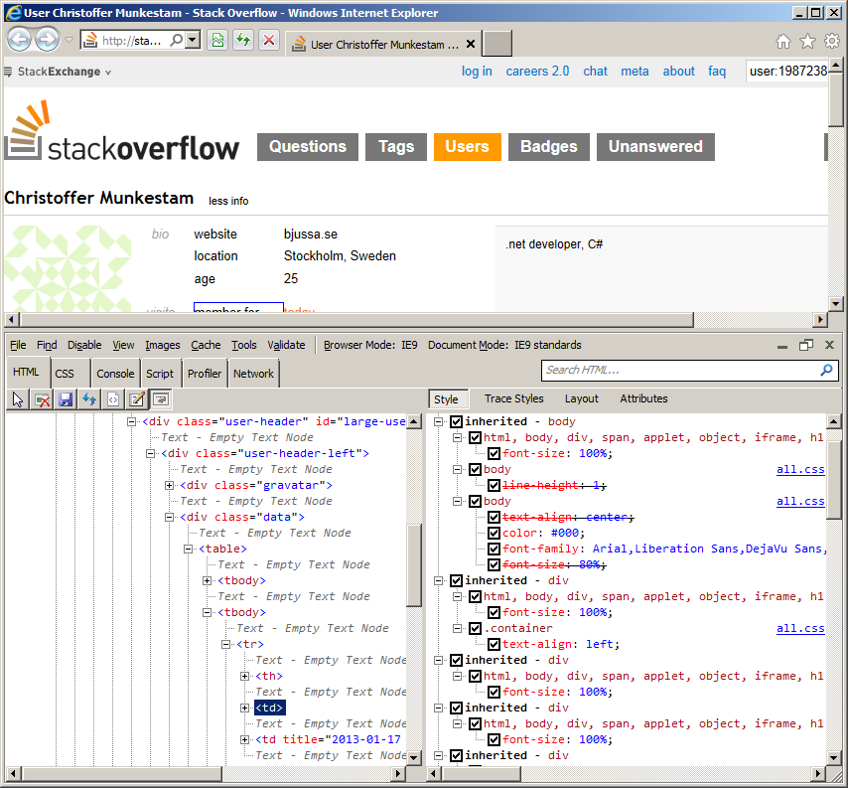Unpin the developer tools window icon
This screenshot has height=788, width=848.
[x=806, y=345]
